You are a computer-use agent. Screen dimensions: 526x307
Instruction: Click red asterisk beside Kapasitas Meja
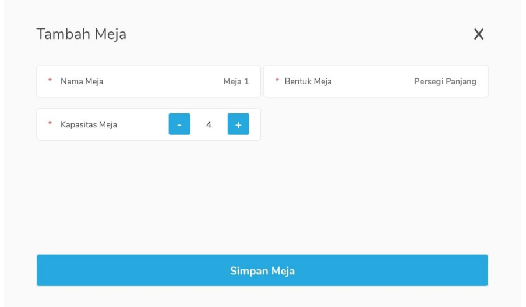point(50,124)
